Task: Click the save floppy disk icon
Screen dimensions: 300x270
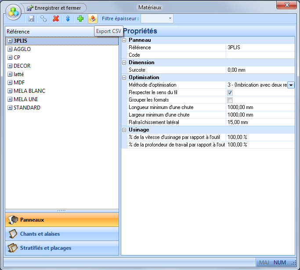Action: (x=32, y=18)
